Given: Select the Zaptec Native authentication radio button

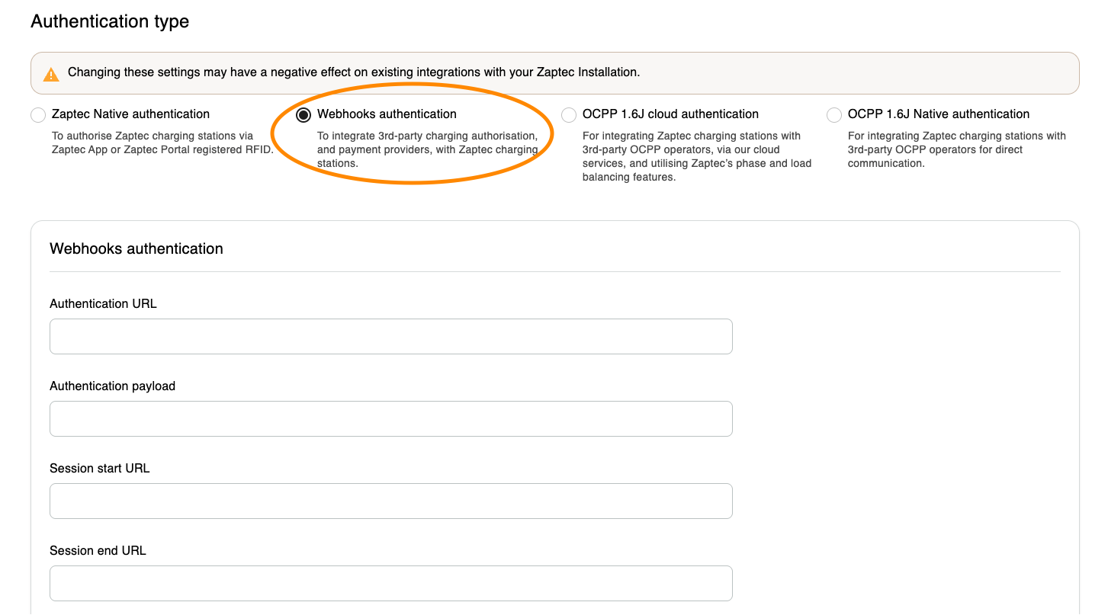Looking at the screenshot, I should (x=38, y=115).
